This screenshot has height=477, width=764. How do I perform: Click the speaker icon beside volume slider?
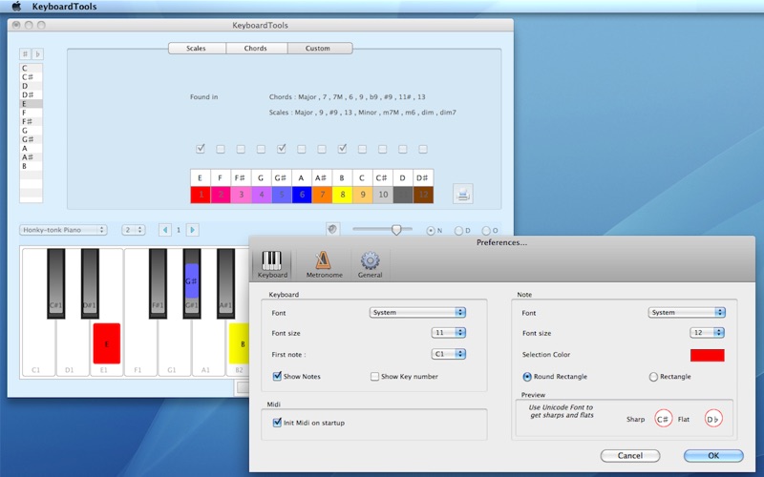tap(332, 229)
